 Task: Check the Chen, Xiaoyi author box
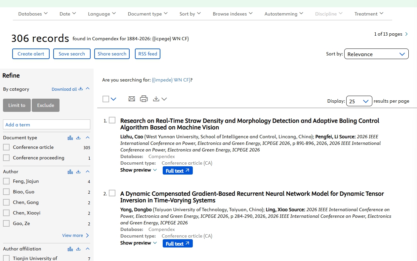6,213
